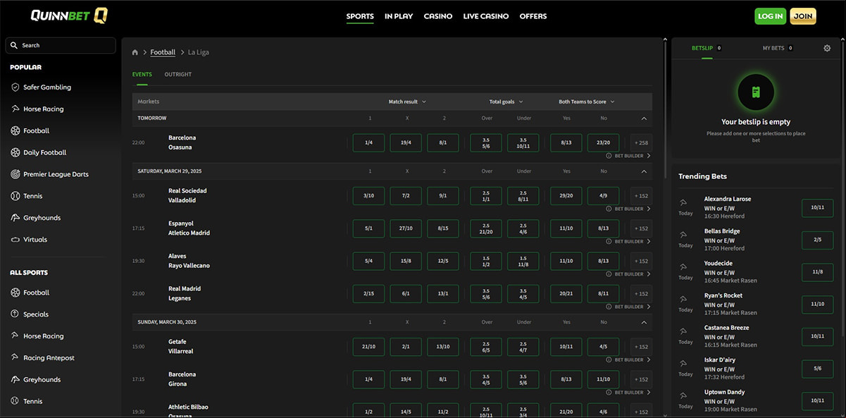This screenshot has height=418, width=846.
Task: Click the All Sports Horse Racing icon
Action: coord(15,336)
